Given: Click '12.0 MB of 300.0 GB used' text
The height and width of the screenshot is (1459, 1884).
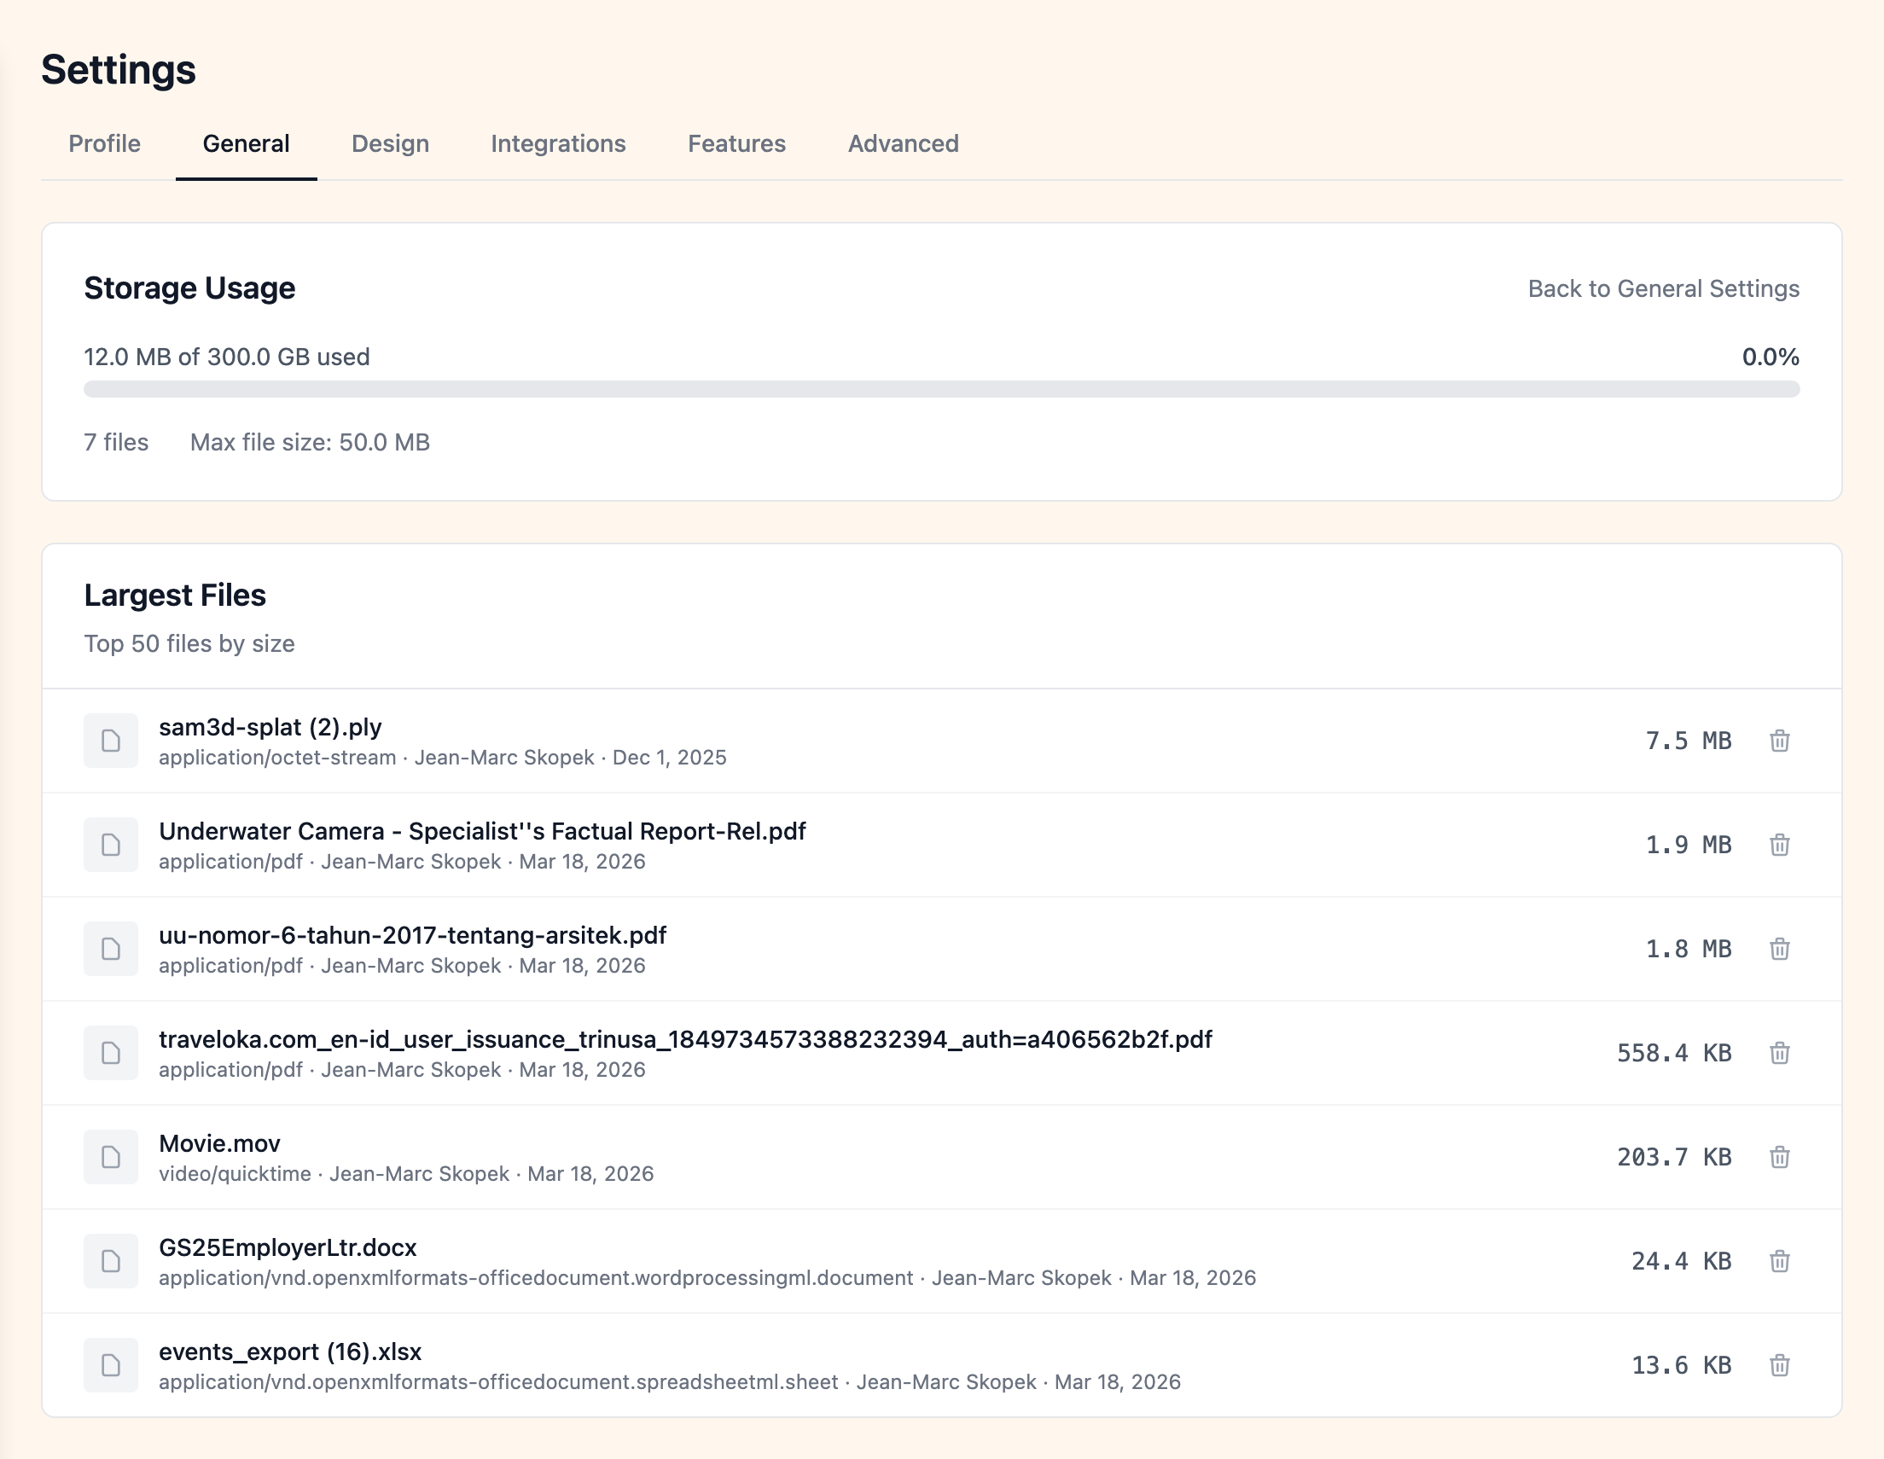Looking at the screenshot, I should coord(227,357).
